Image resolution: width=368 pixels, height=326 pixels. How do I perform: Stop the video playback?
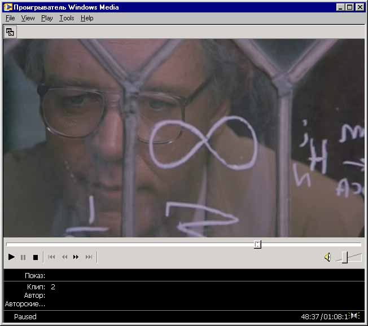coord(35,257)
